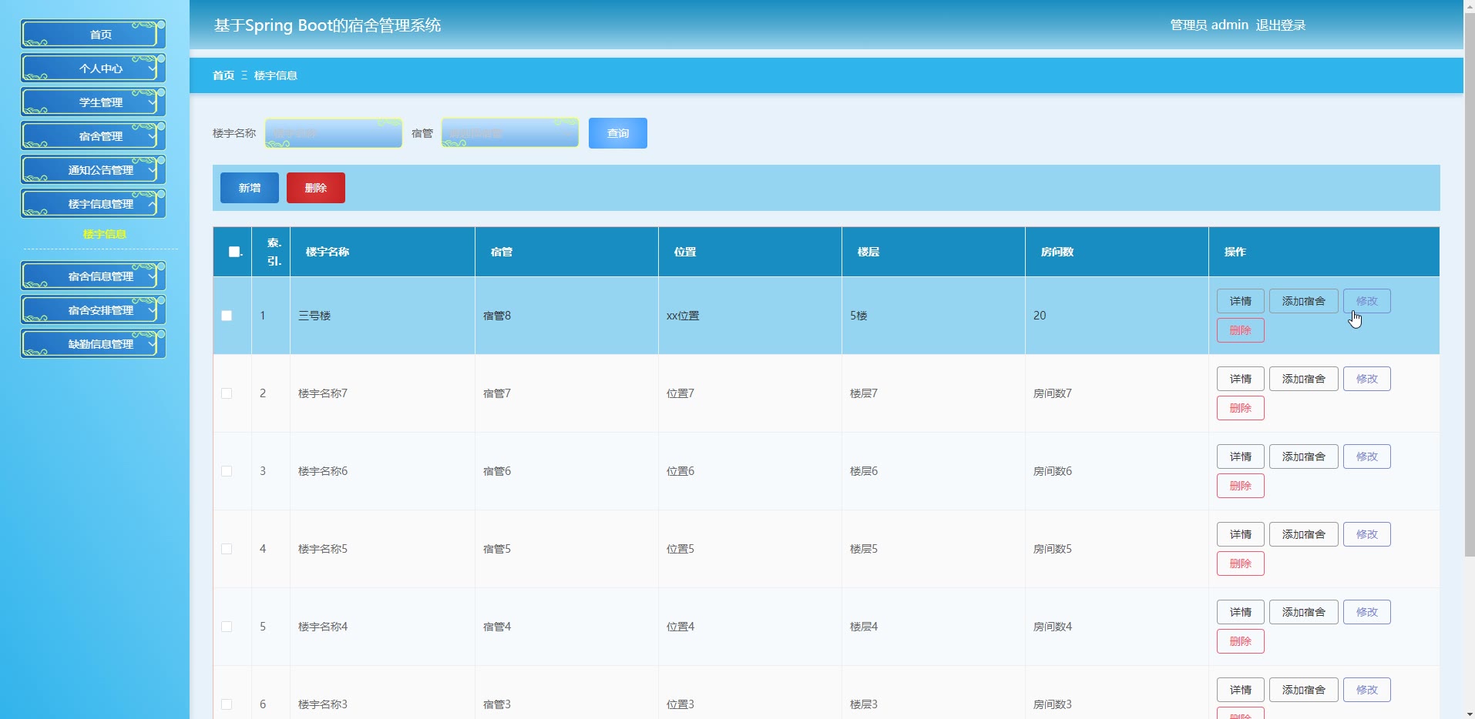1475x719 pixels.
Task: Expand the 宿舍管理 sidebar menu
Action: pyautogui.click(x=93, y=136)
